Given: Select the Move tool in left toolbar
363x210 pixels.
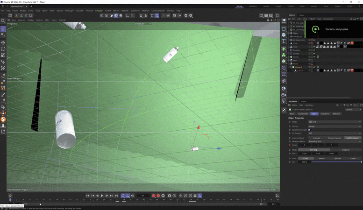Looking at the screenshot, I should [x=3, y=42].
